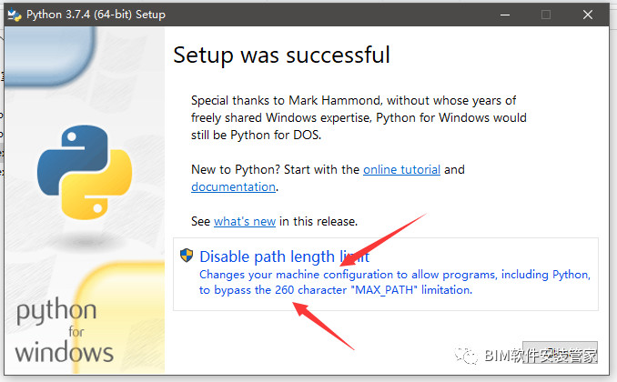Click the Python logo image

tap(85, 172)
